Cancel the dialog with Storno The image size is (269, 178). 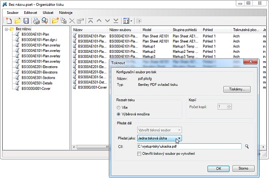[243, 169]
